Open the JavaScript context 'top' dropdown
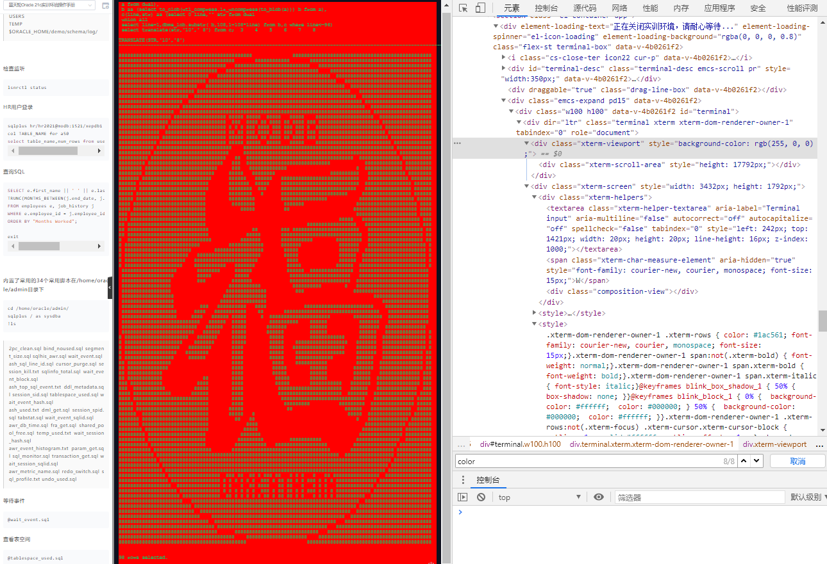This screenshot has height=564, width=827. pyautogui.click(x=539, y=497)
